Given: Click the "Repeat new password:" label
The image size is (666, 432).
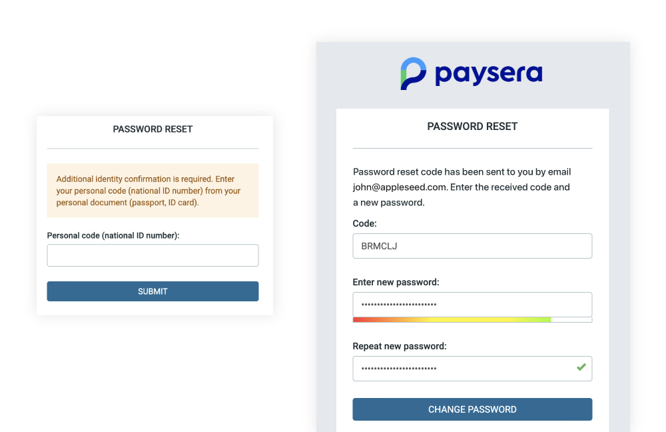Looking at the screenshot, I should (399, 347).
